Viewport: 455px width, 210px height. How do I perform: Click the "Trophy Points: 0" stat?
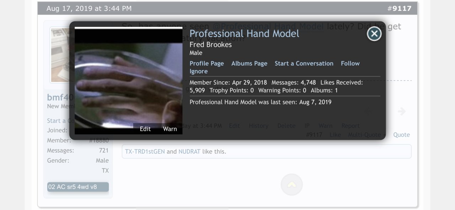(x=232, y=90)
